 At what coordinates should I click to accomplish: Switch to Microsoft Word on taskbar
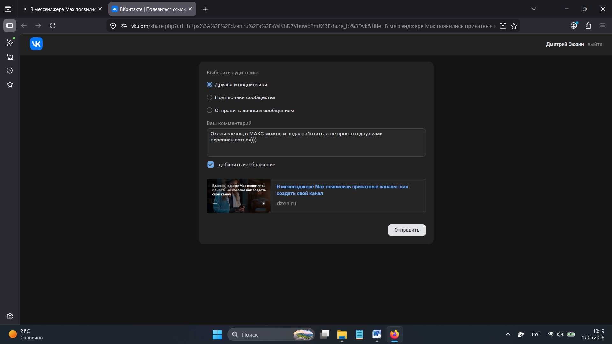377,334
